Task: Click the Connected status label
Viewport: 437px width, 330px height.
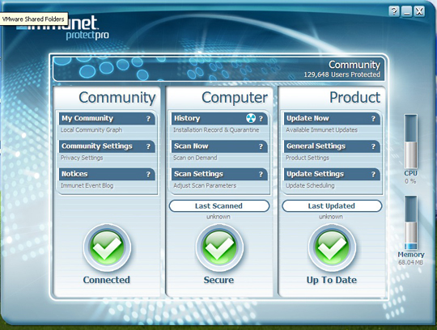Action: [107, 280]
